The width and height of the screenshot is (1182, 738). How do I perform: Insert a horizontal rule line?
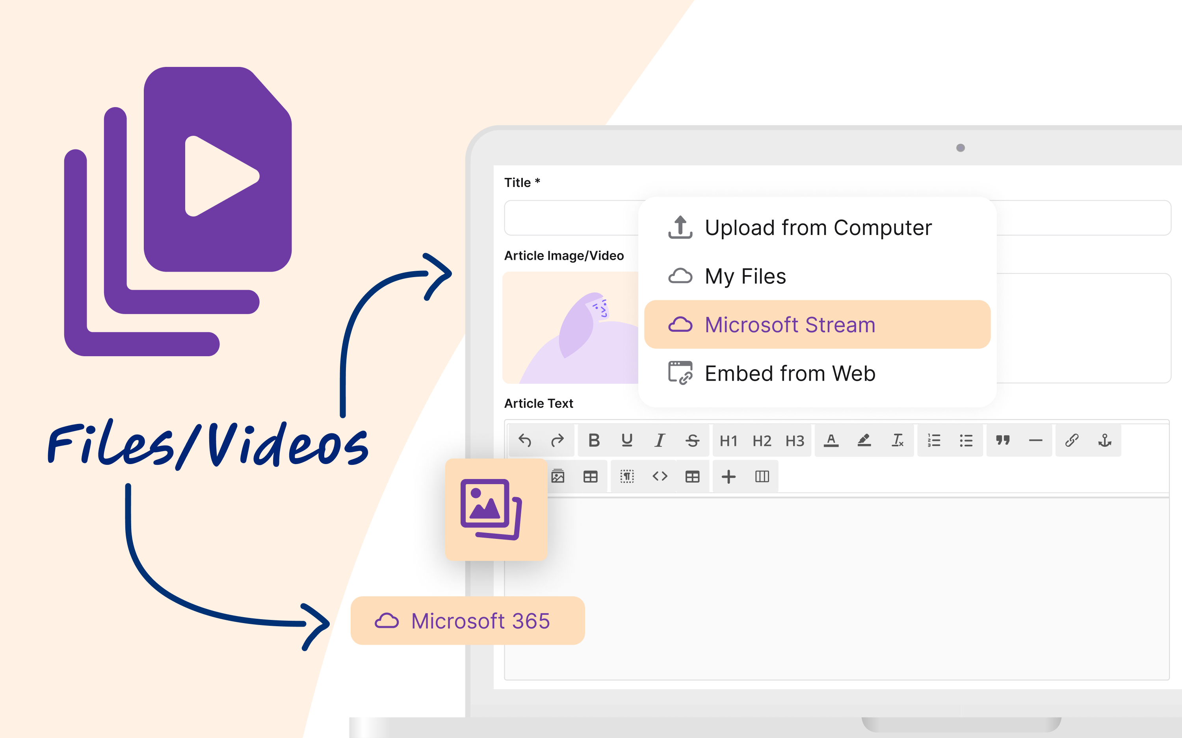click(1035, 440)
